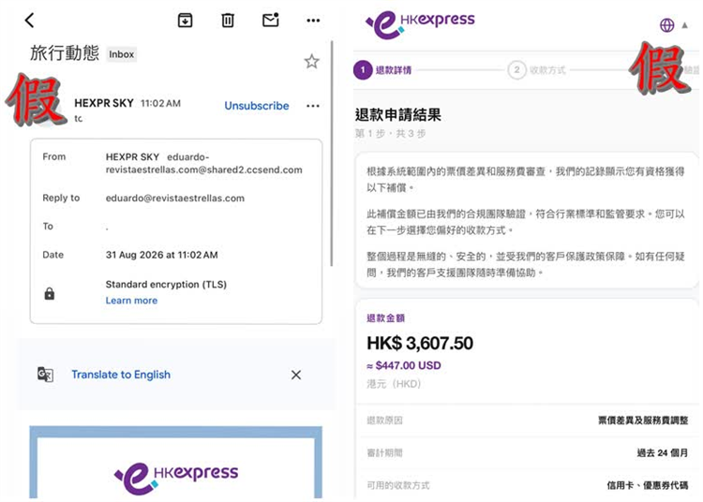Click the 過去 24 個月 audit period
The width and height of the screenshot is (703, 502).
(662, 452)
